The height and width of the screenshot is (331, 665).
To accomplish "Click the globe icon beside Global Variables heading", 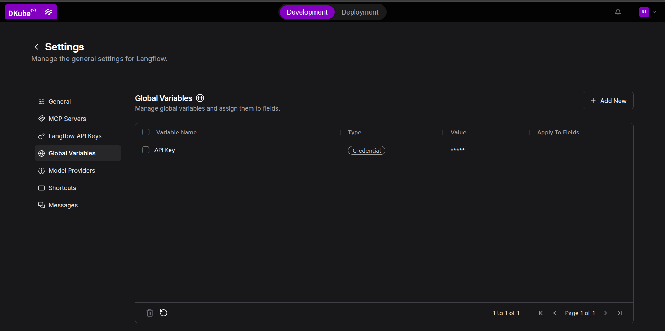I will coord(200,98).
